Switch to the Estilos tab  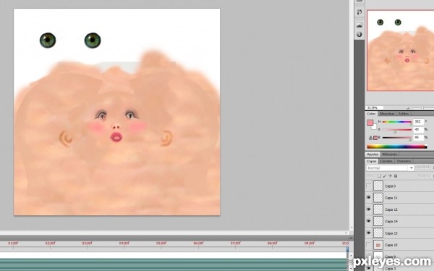(404, 114)
